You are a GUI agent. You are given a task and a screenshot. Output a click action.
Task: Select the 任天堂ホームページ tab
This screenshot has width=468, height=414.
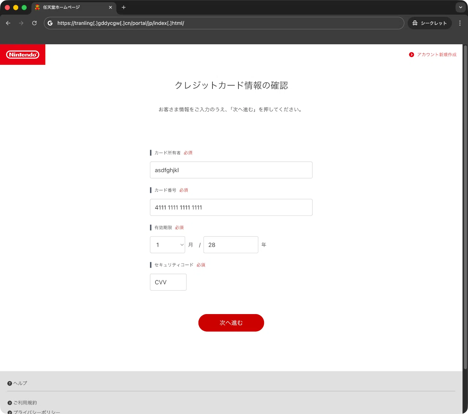73,7
